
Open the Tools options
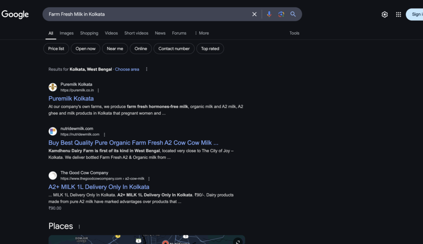tap(294, 33)
